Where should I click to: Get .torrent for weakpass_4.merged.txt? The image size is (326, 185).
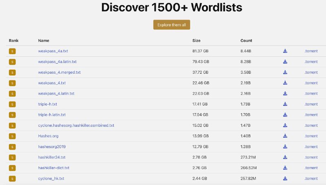(311, 72)
